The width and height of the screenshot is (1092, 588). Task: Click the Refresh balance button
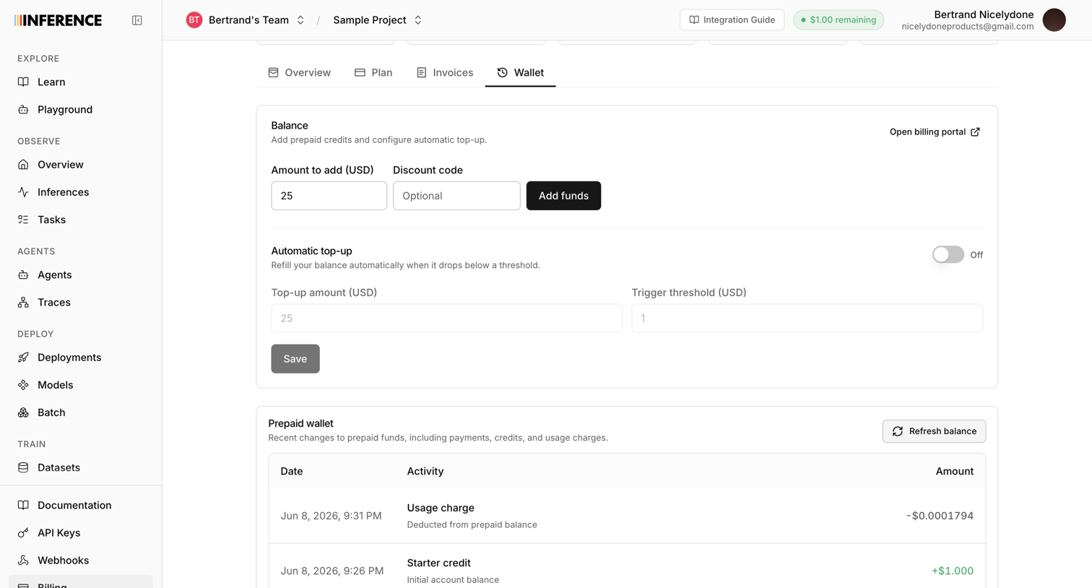[934, 431]
